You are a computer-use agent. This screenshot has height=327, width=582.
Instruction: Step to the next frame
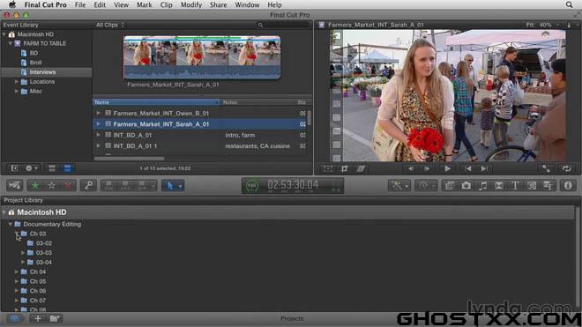coord(427,169)
